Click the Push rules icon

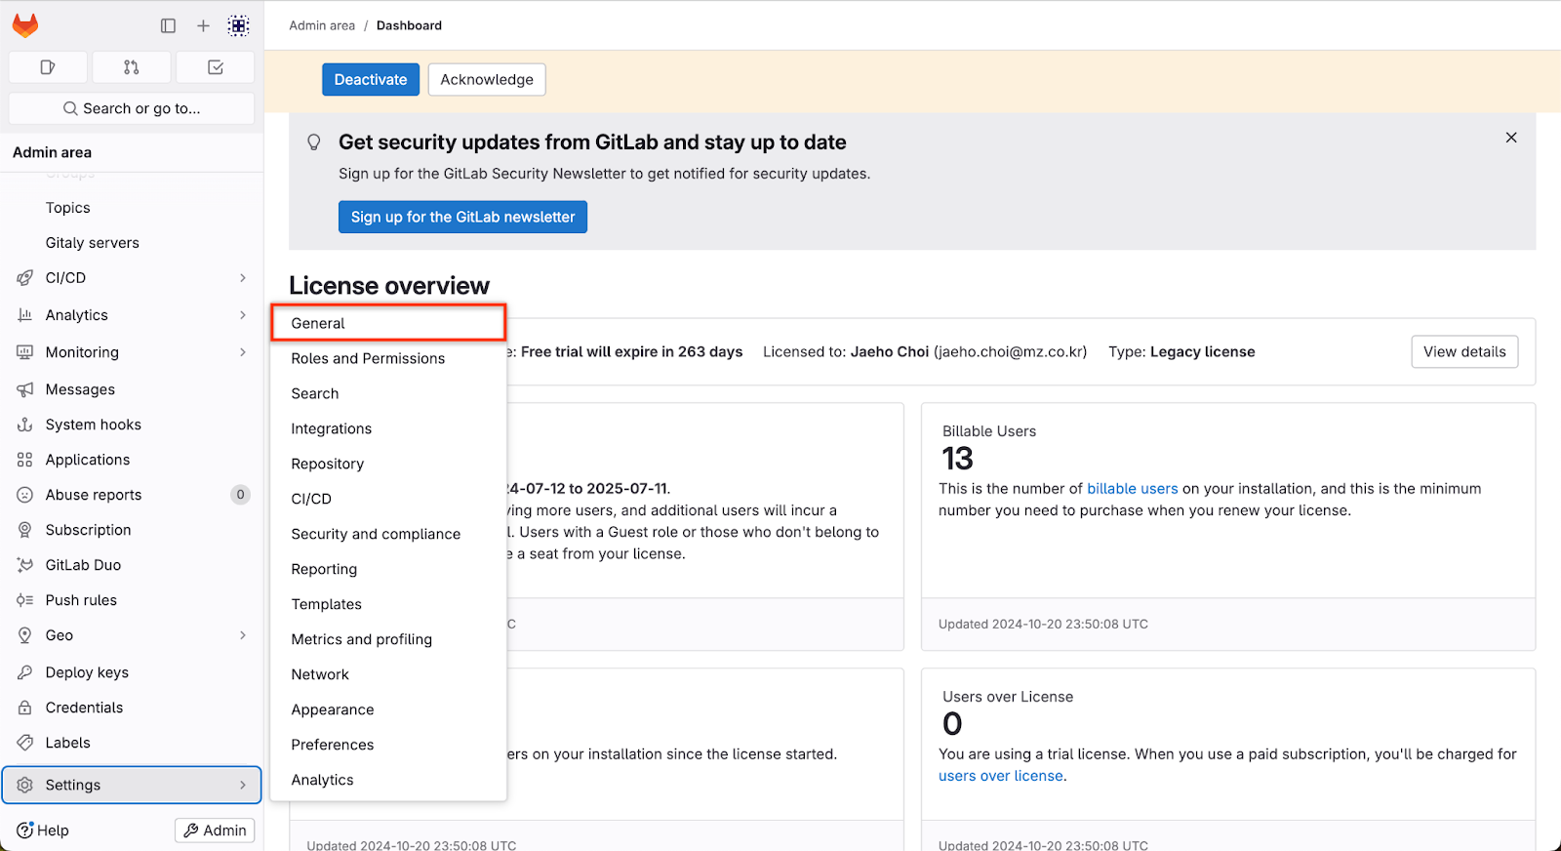click(25, 600)
